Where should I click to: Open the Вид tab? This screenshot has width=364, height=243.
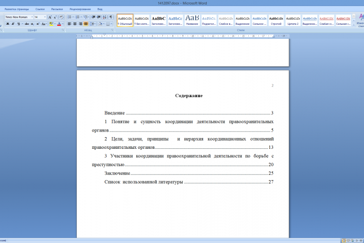coord(100,9)
